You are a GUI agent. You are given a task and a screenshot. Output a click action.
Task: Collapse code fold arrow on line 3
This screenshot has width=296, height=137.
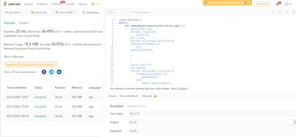coord(115,26)
